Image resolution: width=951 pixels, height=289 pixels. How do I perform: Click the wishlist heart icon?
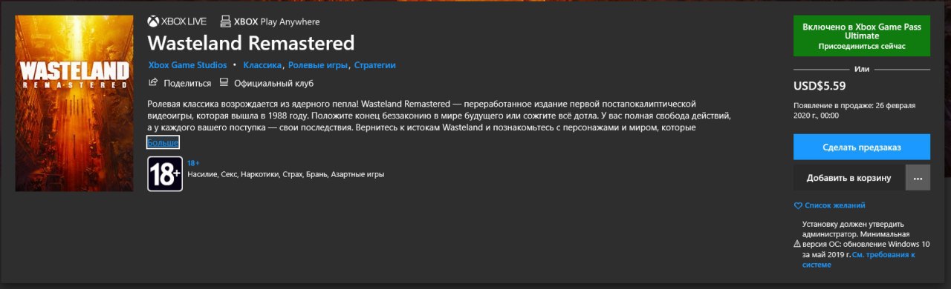(x=798, y=205)
